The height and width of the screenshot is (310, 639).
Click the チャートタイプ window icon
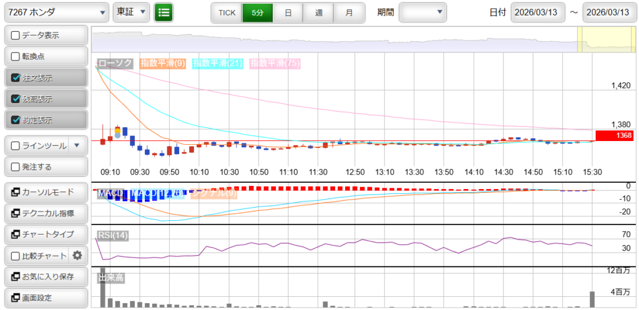click(x=15, y=234)
